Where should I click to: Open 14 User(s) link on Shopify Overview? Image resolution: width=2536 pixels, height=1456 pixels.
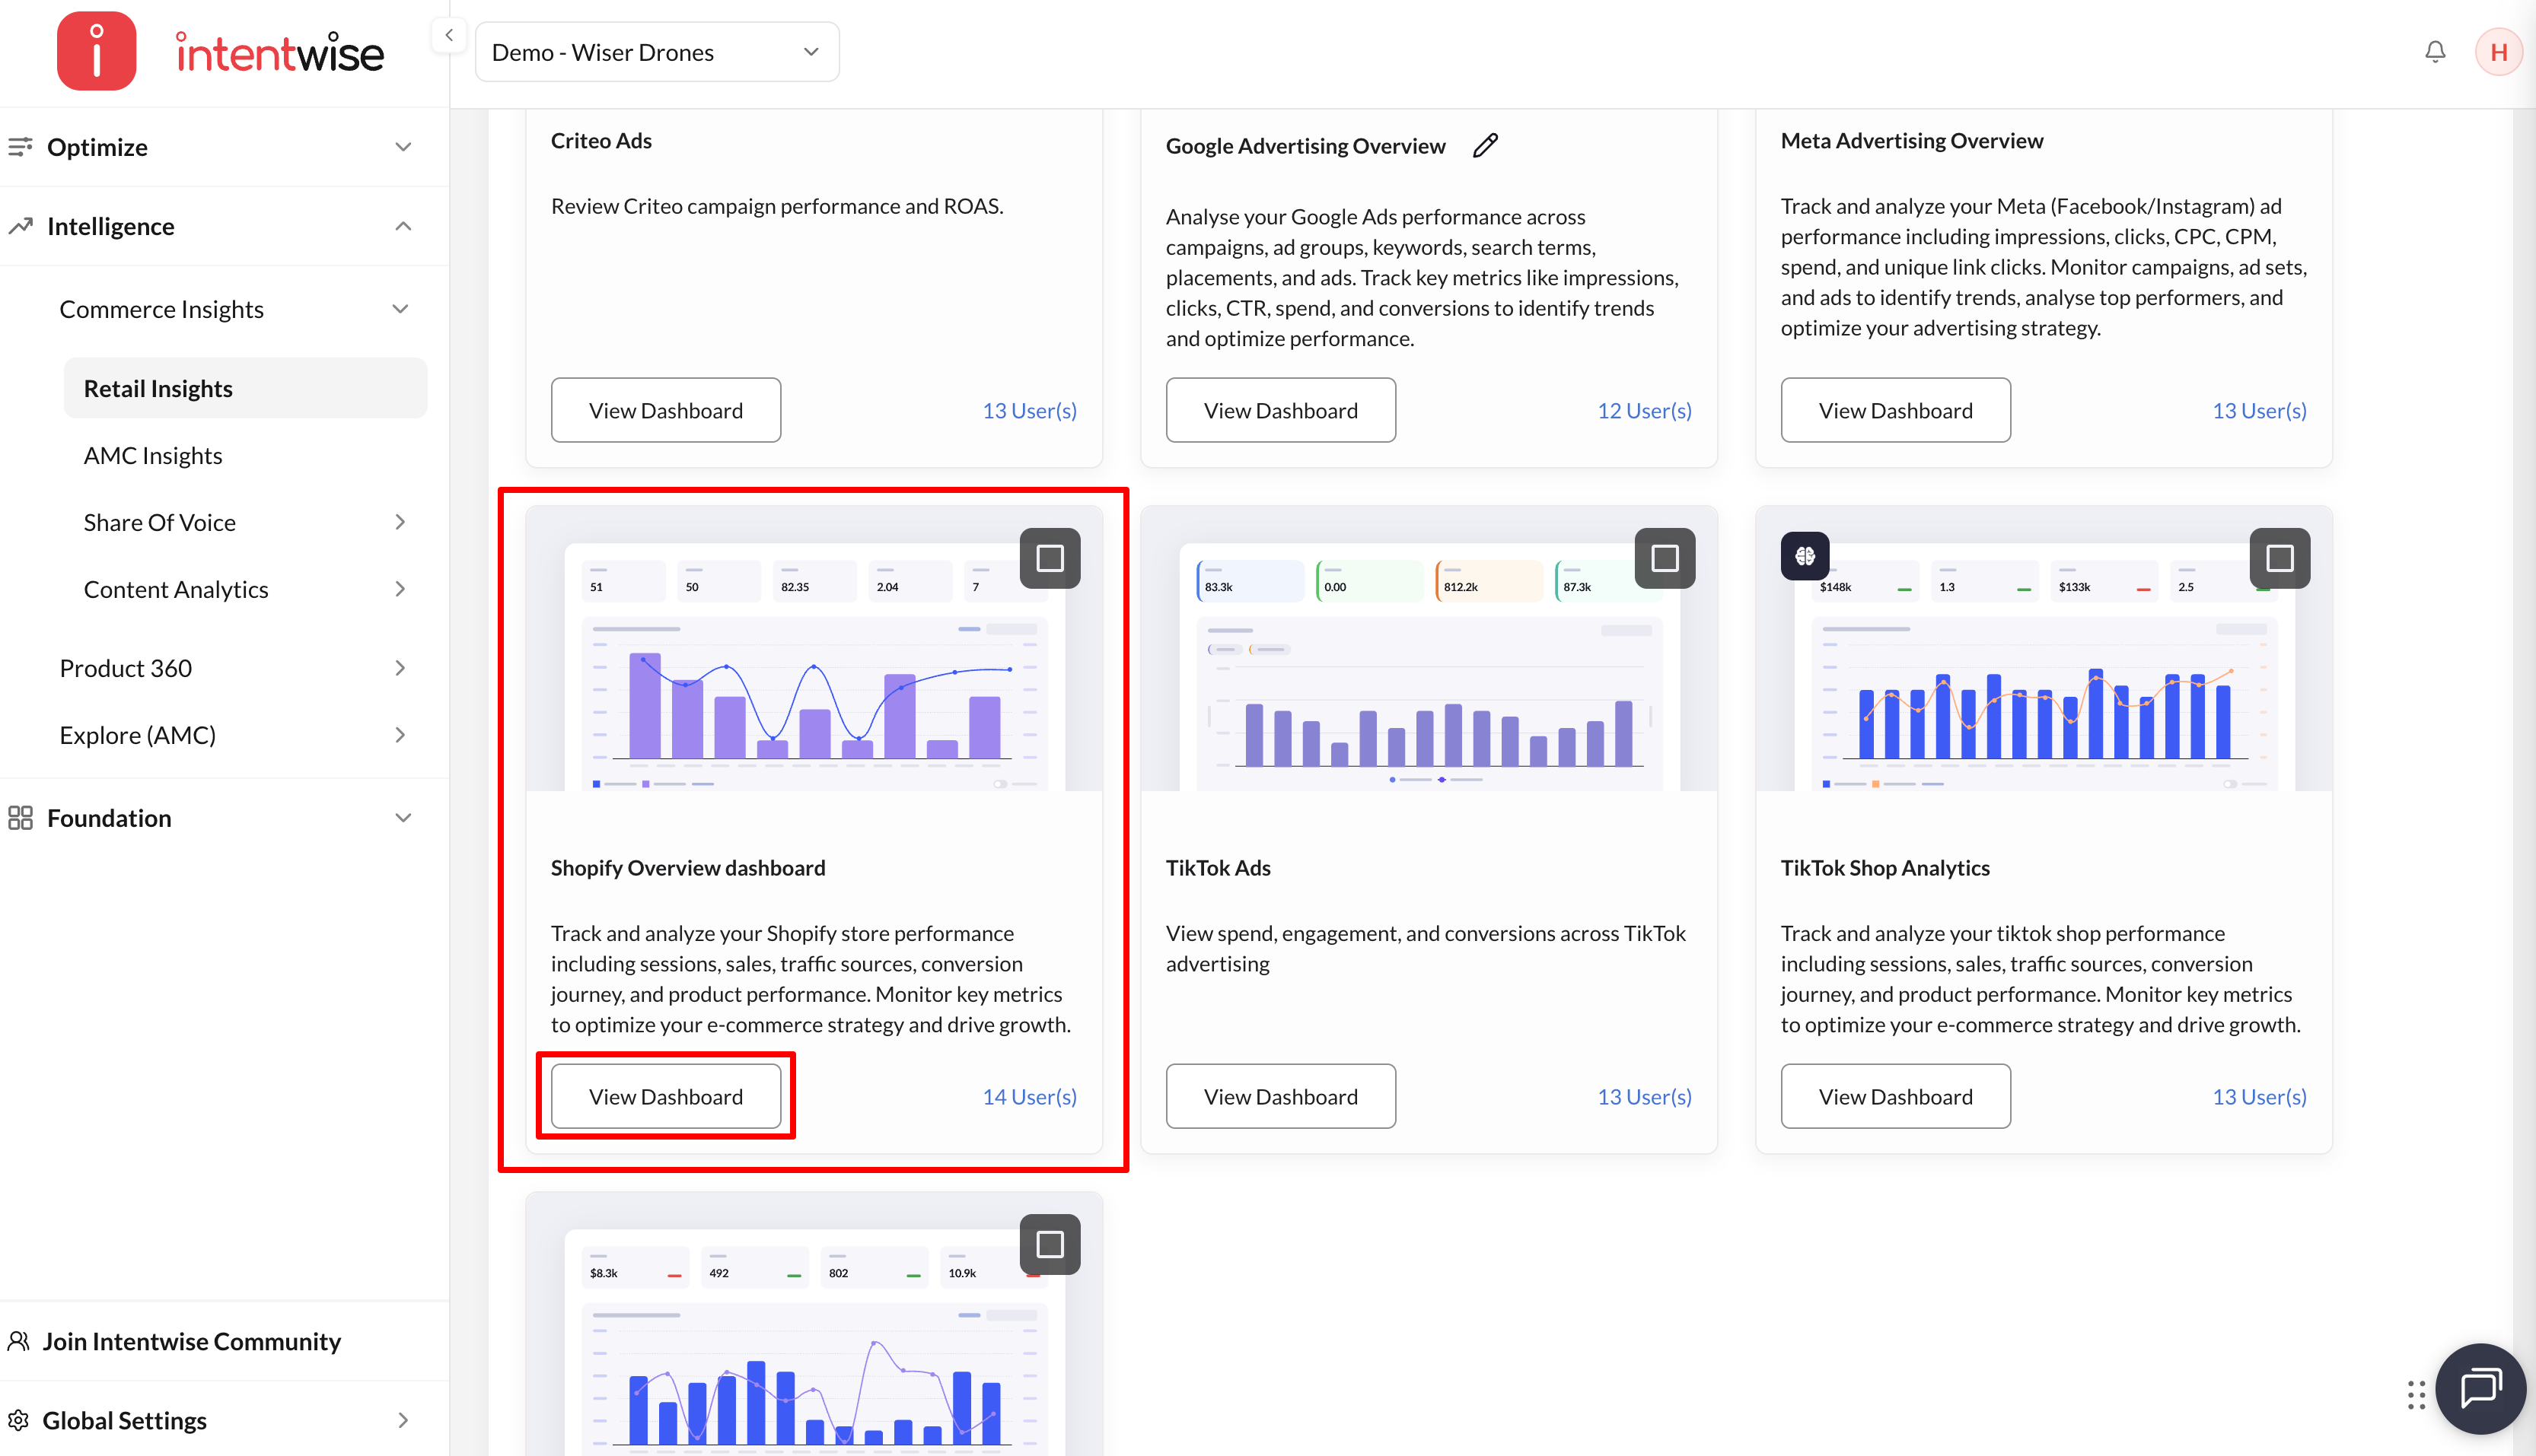1030,1096
